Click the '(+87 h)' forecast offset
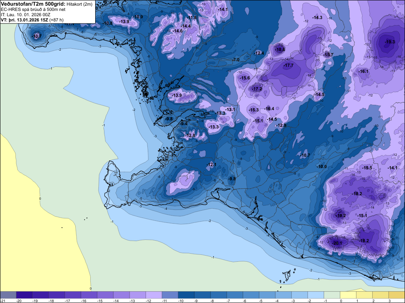 coord(56,19)
